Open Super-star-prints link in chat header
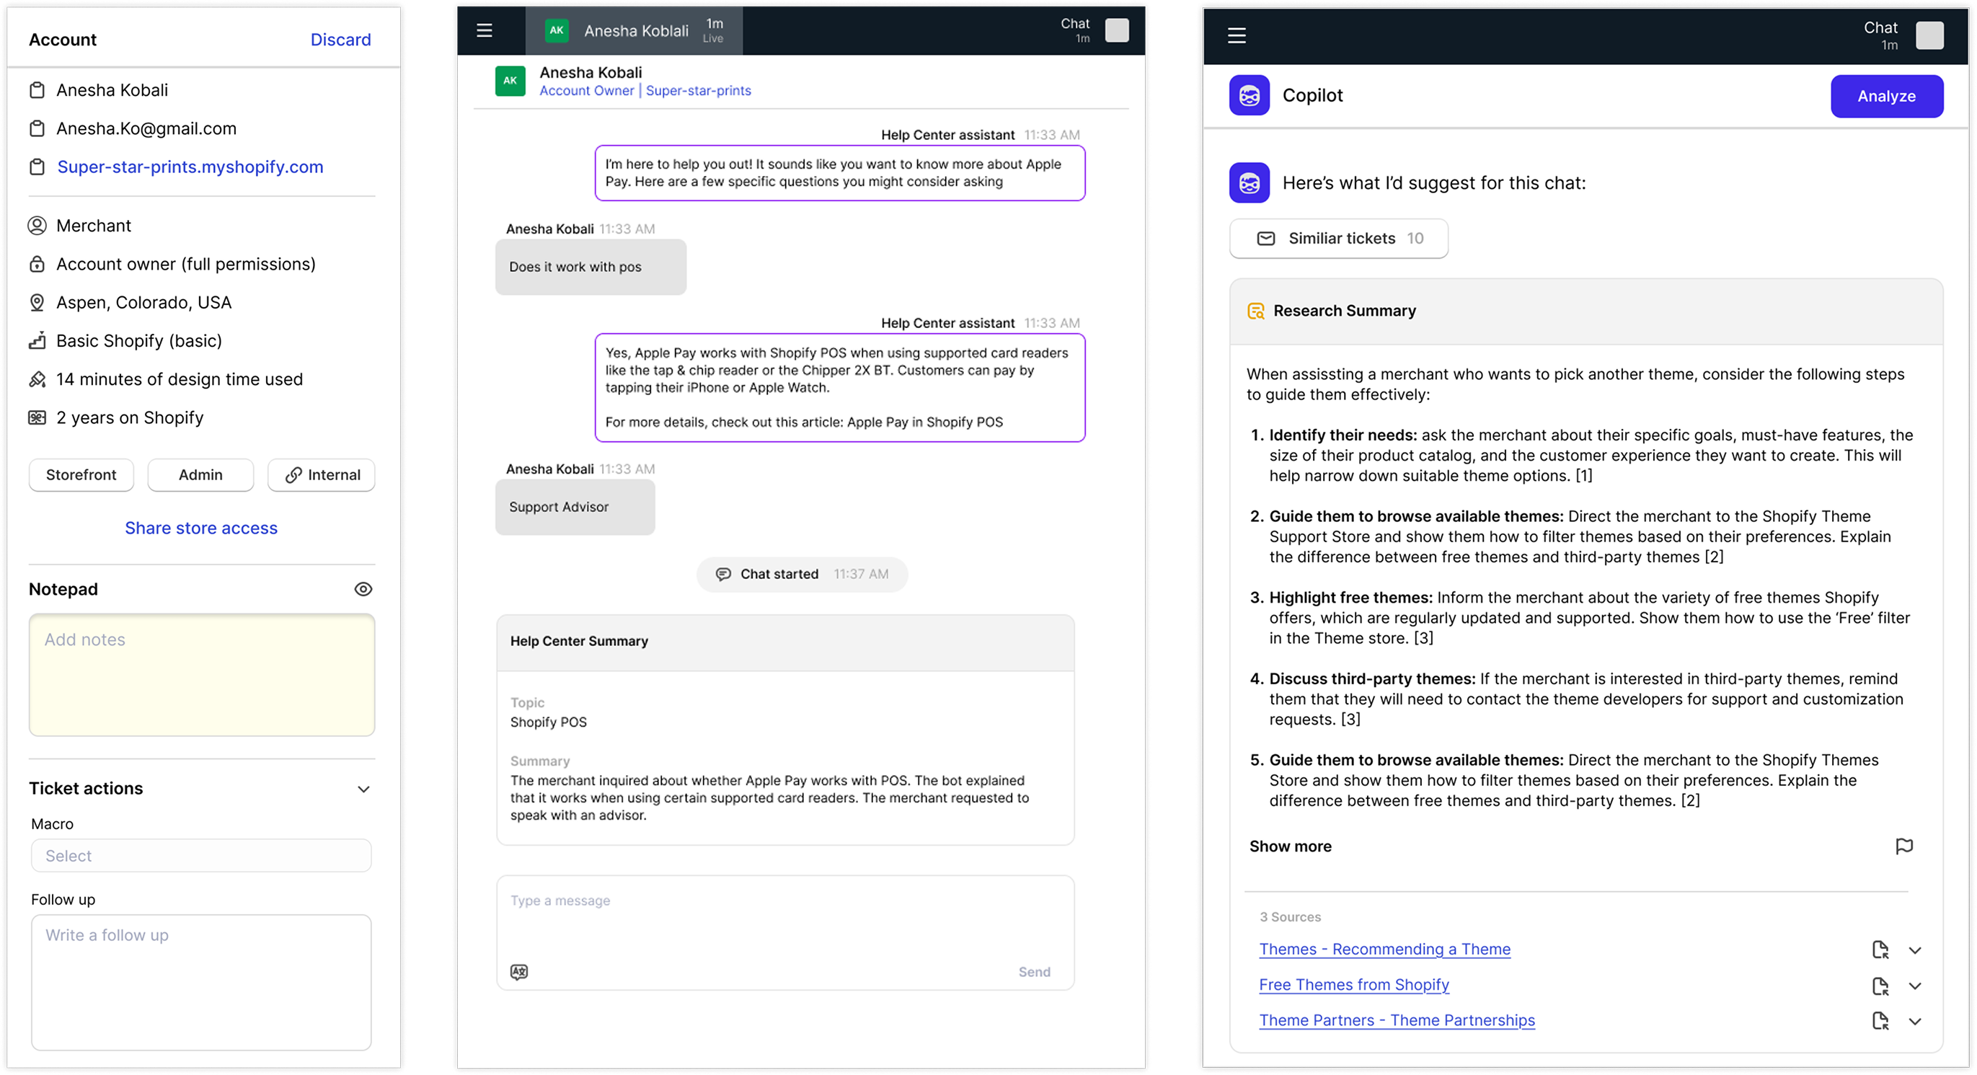This screenshot has height=1075, width=1977. pos(699,91)
